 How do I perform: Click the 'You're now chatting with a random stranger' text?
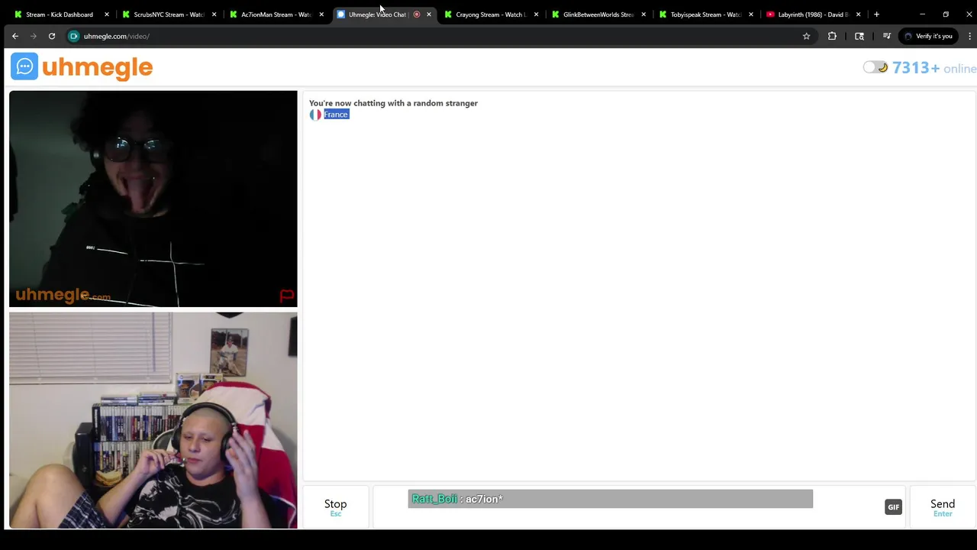[x=393, y=103]
